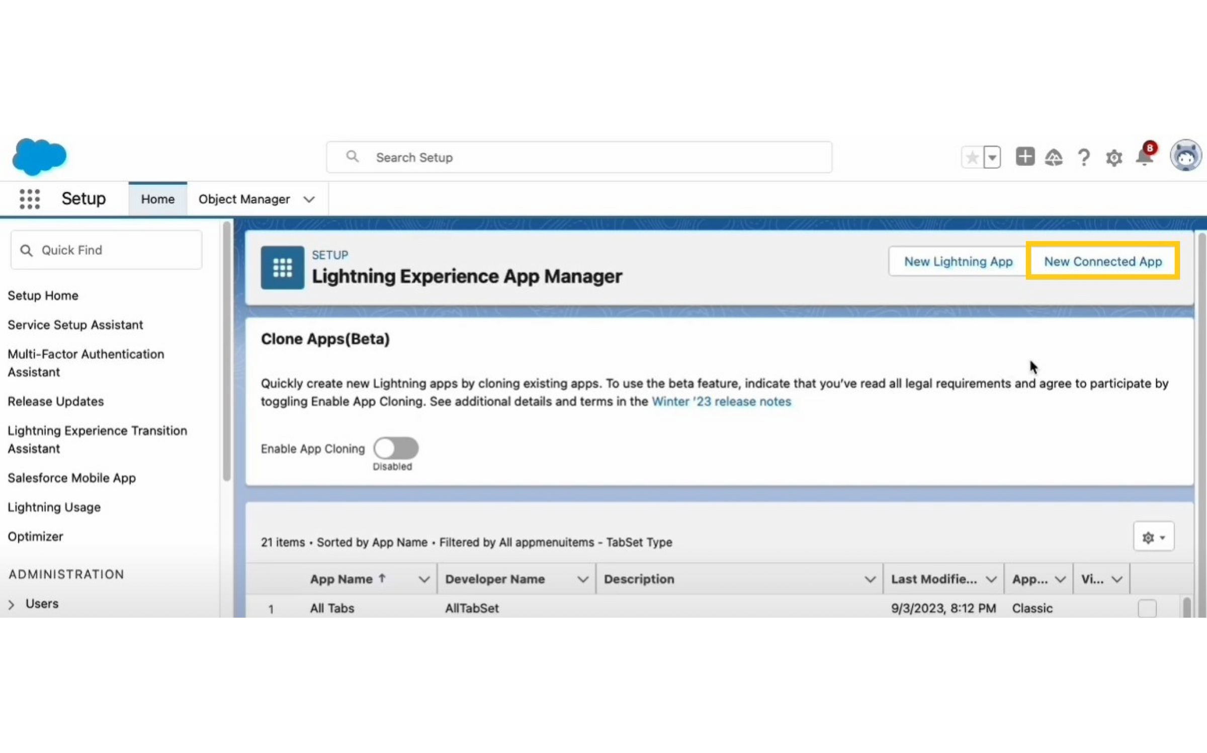Open Setup Home in sidebar
This screenshot has width=1207, height=753.
point(43,296)
